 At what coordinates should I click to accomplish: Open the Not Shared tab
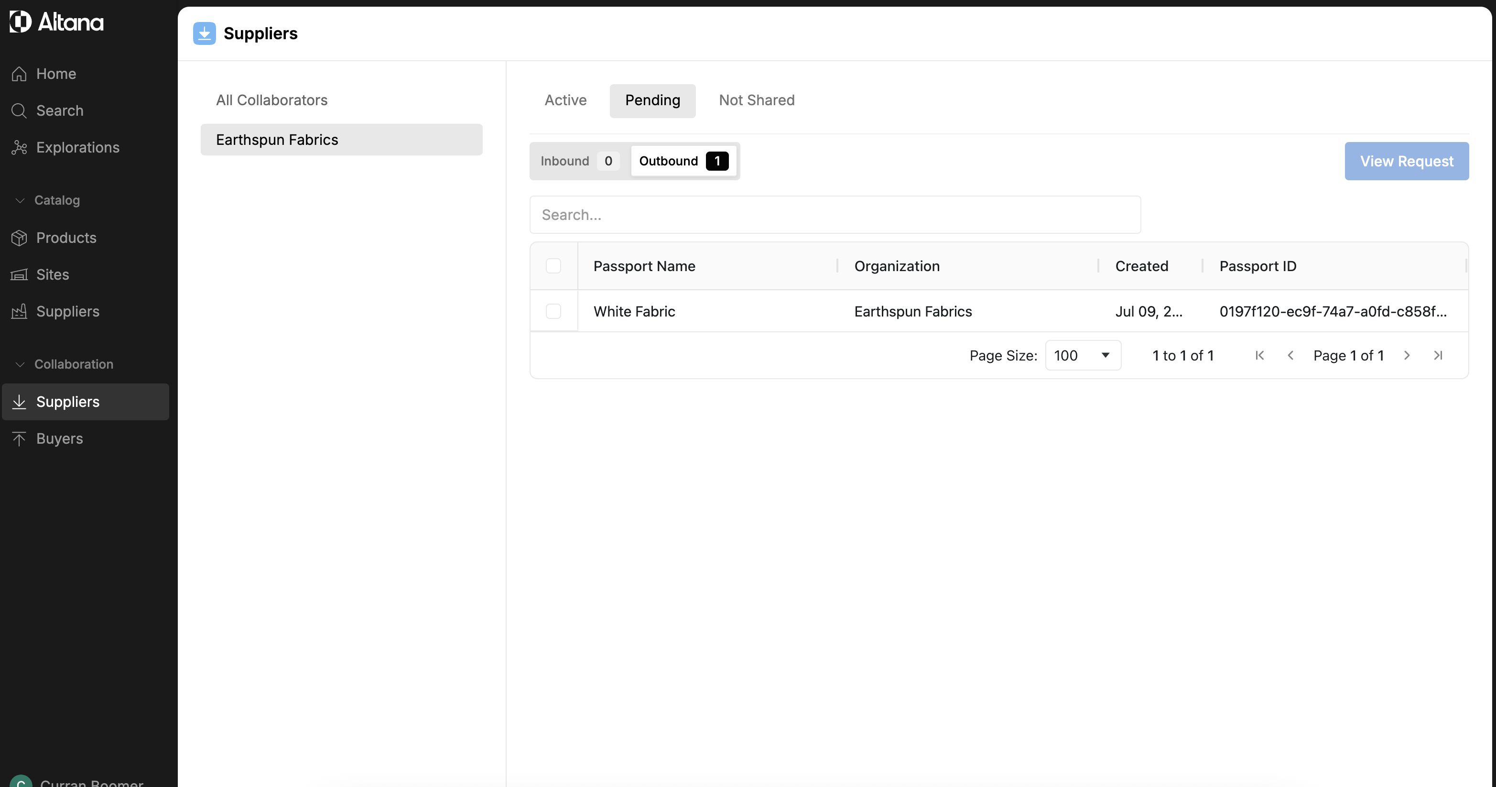coord(756,100)
